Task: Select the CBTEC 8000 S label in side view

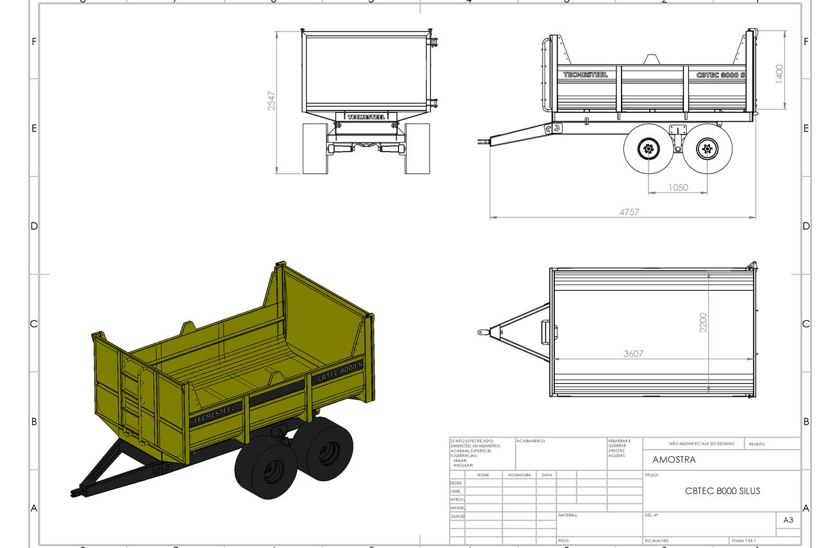Action: coord(721,75)
